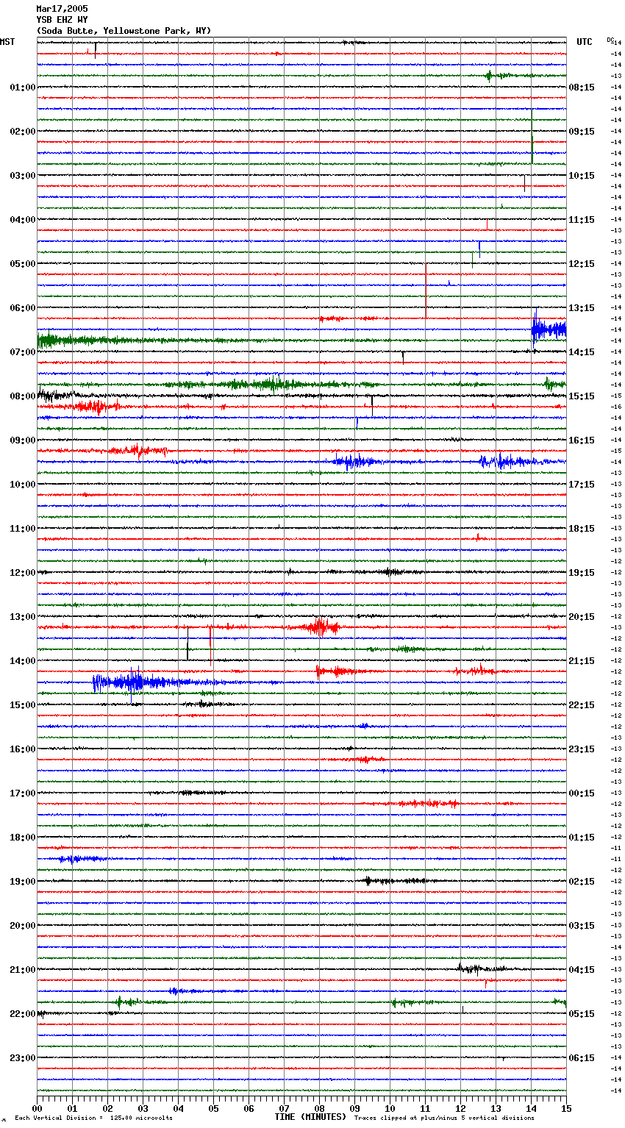Click the 'TIME (MINUTES)' axis title

tap(310, 1117)
